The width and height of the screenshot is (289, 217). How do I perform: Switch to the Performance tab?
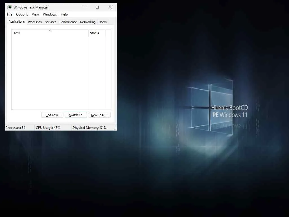click(68, 22)
